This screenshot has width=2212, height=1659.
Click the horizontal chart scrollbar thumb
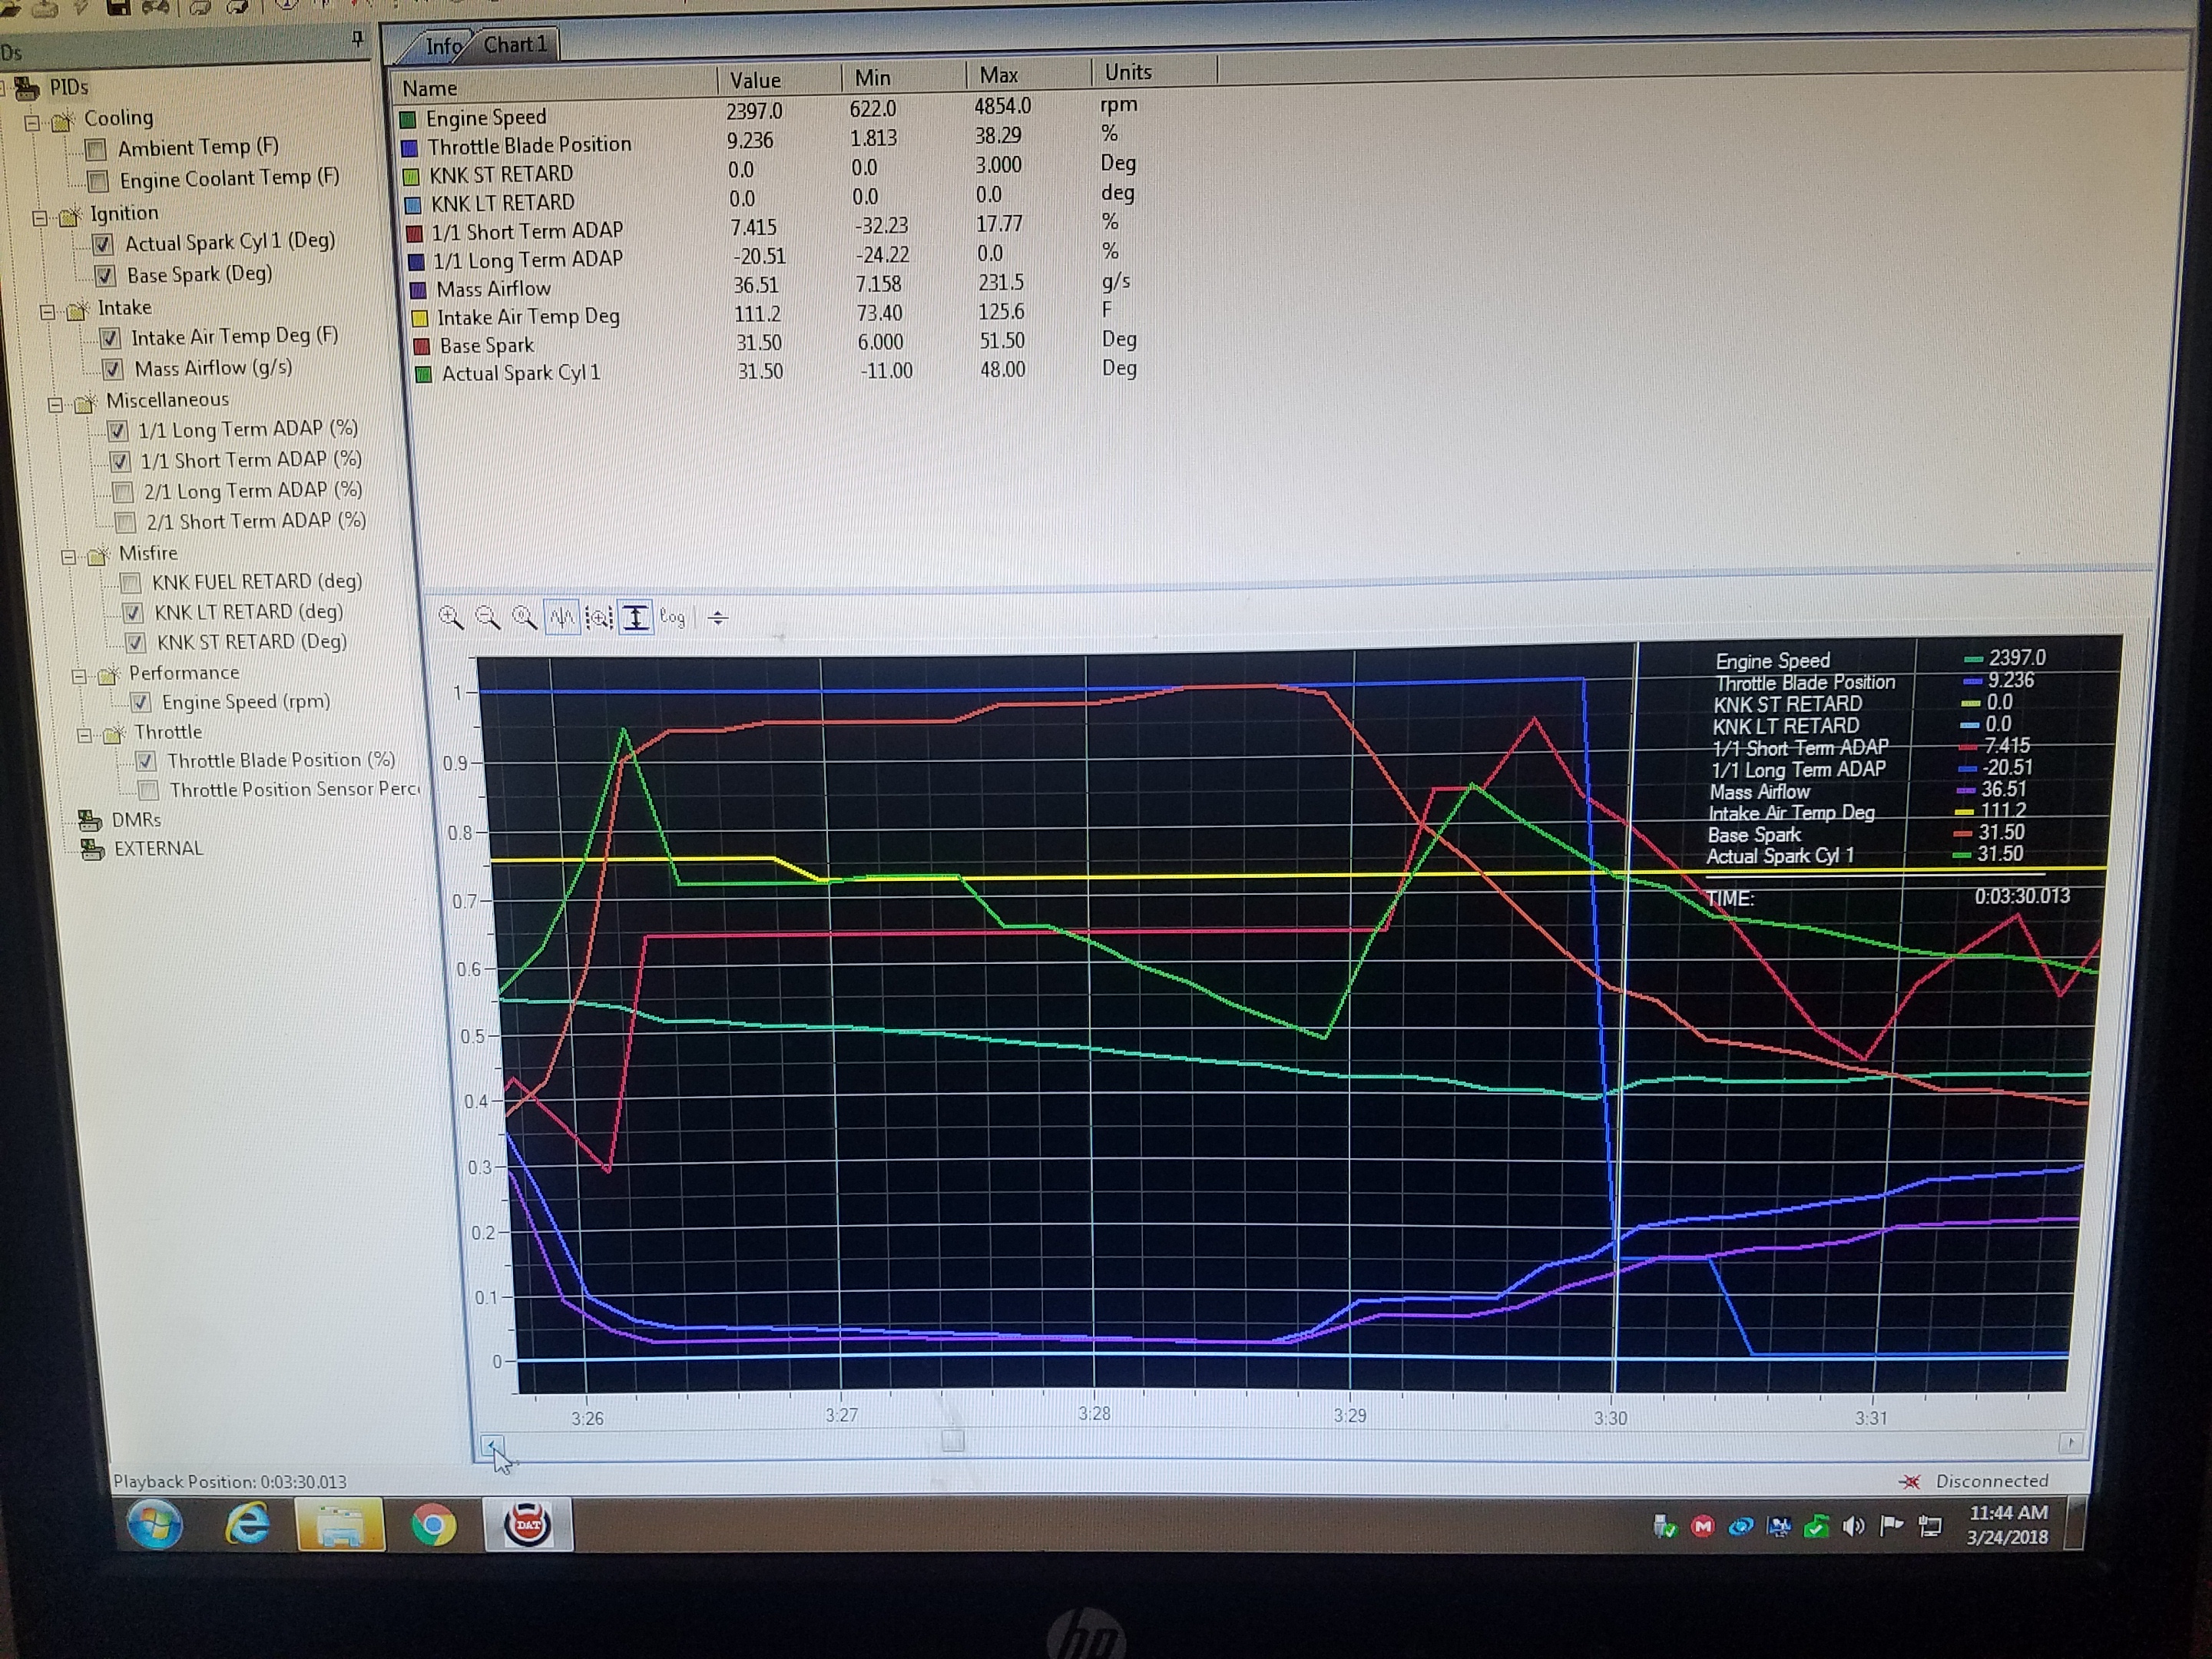tap(953, 1440)
